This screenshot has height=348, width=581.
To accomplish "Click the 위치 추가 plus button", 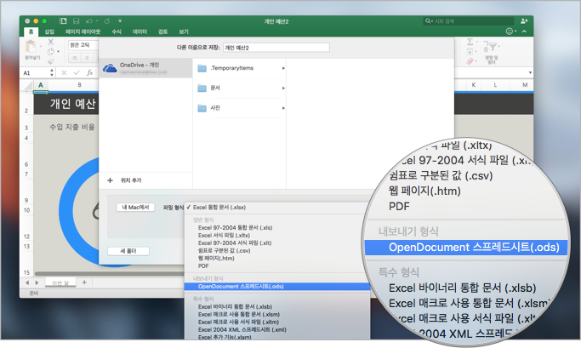I will 110,180.
